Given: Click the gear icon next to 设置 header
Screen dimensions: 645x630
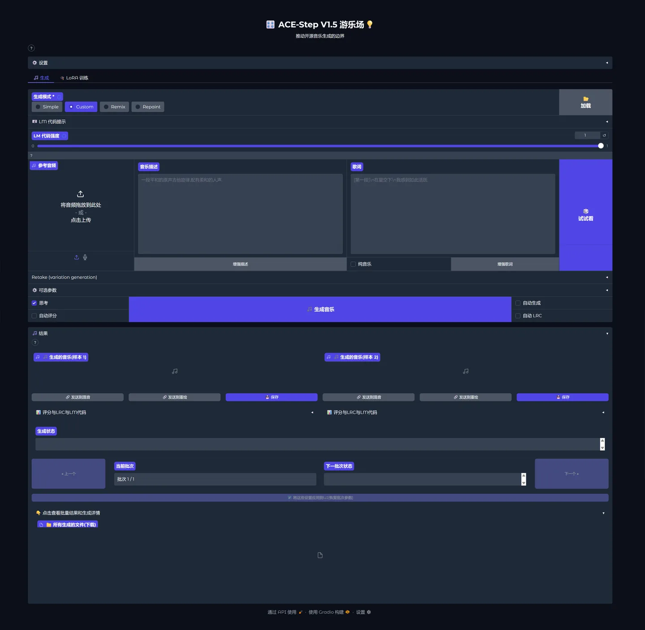Looking at the screenshot, I should point(34,63).
